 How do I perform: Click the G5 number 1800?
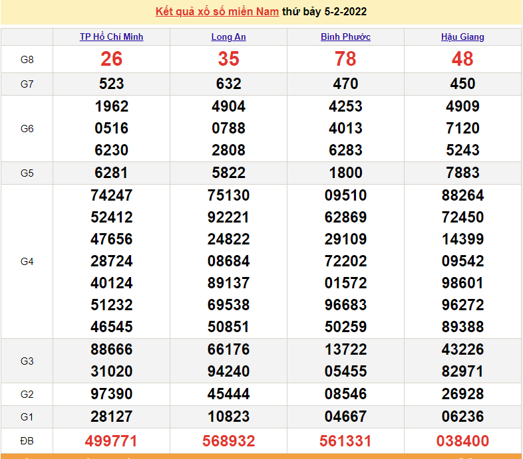click(x=345, y=173)
